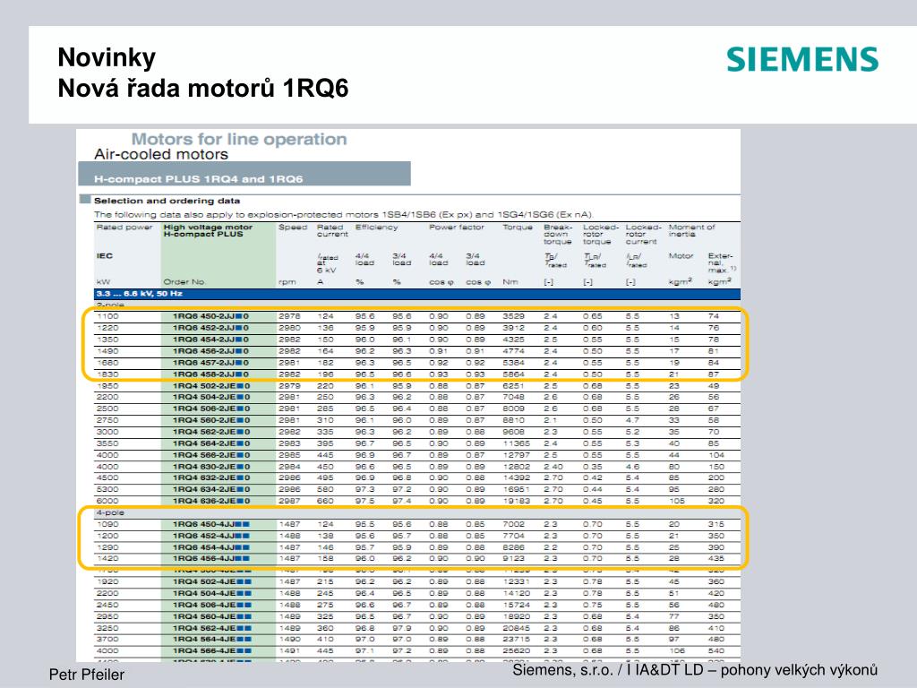Click the "Rated power" column header
Image resolution: width=917 pixels, height=688 pixels.
pos(124,227)
